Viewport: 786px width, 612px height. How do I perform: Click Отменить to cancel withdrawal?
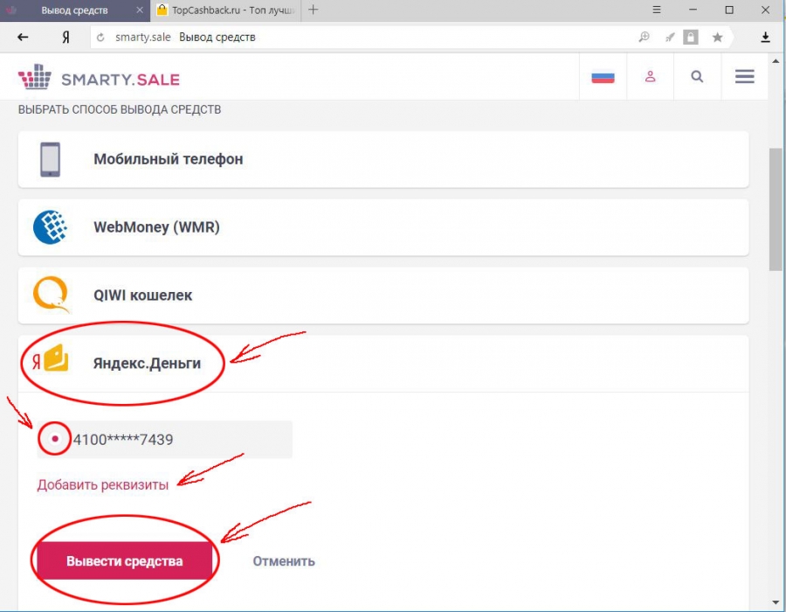[284, 560]
